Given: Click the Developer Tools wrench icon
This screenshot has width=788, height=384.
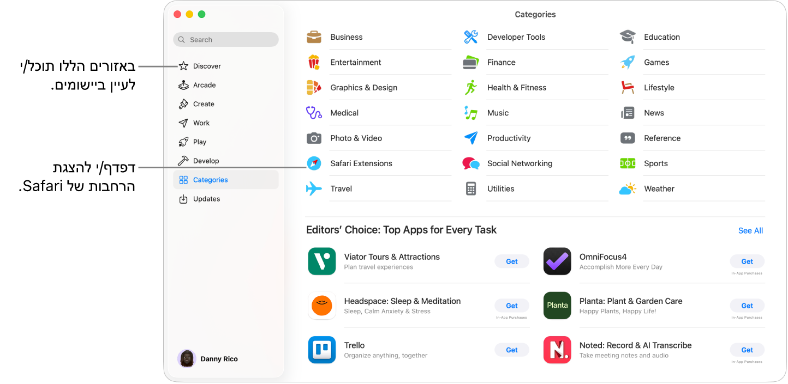Looking at the screenshot, I should (x=471, y=37).
